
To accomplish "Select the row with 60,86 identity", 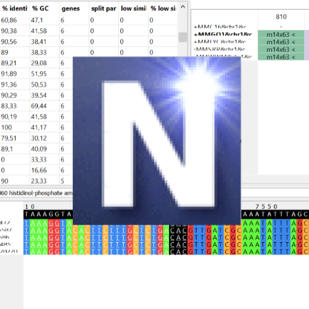I will 89,20.
